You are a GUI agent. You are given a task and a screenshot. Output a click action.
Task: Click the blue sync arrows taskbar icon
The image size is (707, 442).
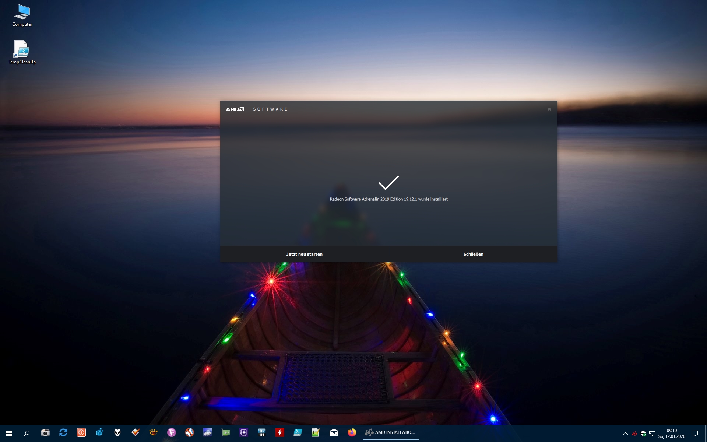click(x=63, y=433)
